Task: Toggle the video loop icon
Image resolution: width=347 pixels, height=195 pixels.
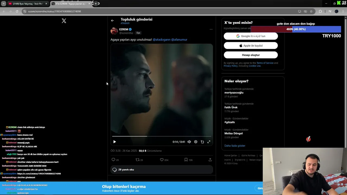Action: click(202, 142)
